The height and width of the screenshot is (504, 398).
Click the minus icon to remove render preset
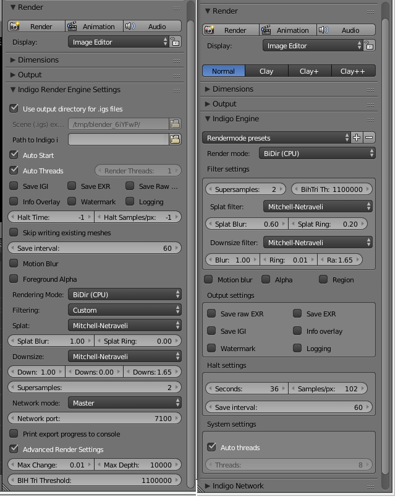[x=369, y=137]
